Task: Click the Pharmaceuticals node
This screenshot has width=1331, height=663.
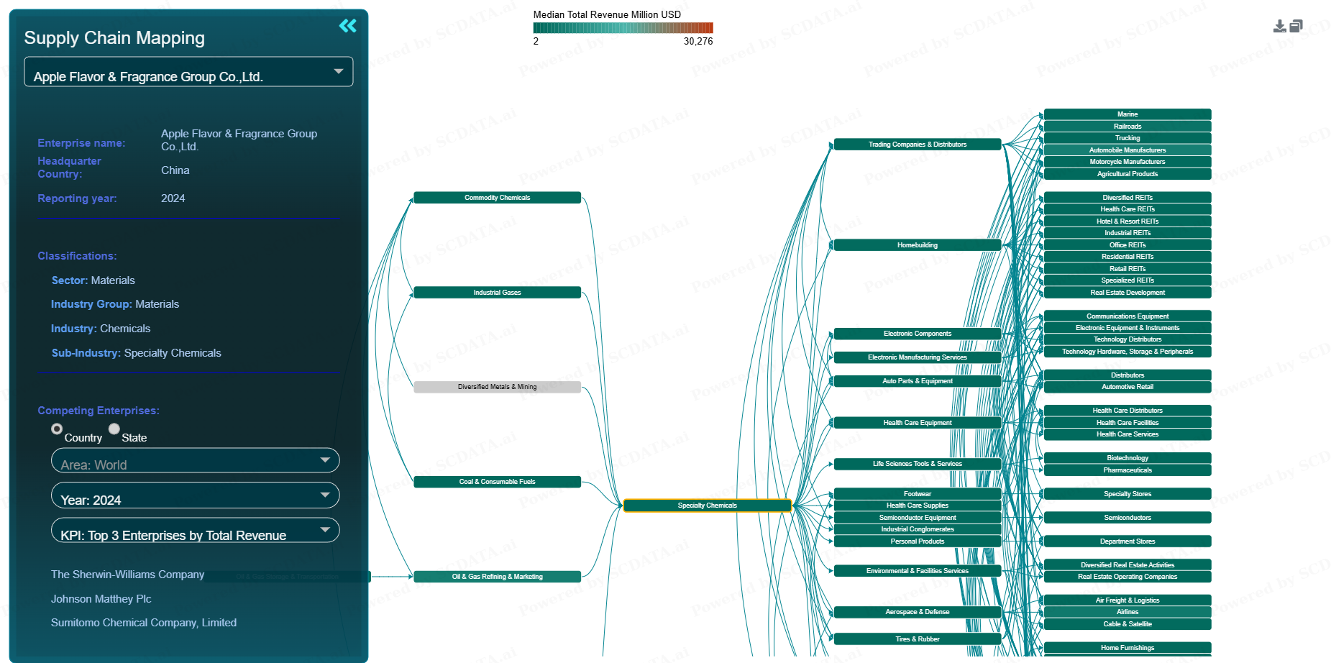Action: [x=1127, y=470]
